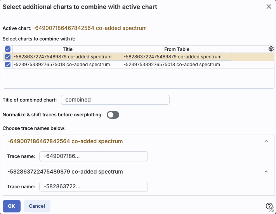Collapse the -649007186467842564 trace section
This screenshot has height=214, width=276.
[266, 141]
